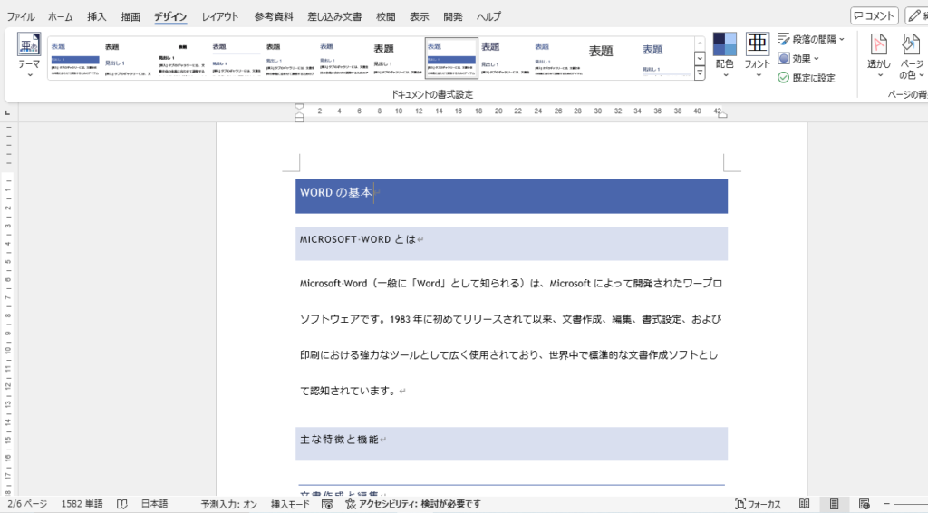Viewport: 928px width, 513px height.
Task: Expand the full style set gallery
Action: point(700,73)
